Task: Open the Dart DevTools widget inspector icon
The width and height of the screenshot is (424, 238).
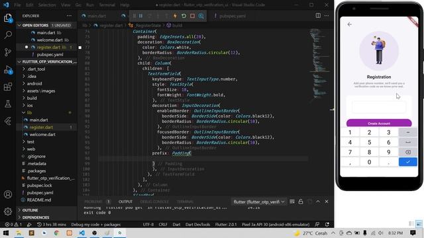Action: click(x=201, y=16)
